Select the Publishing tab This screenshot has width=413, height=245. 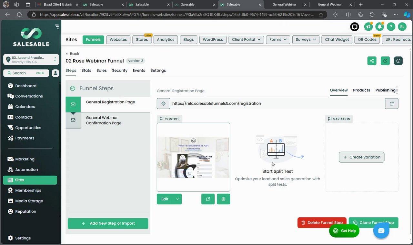tap(385, 90)
